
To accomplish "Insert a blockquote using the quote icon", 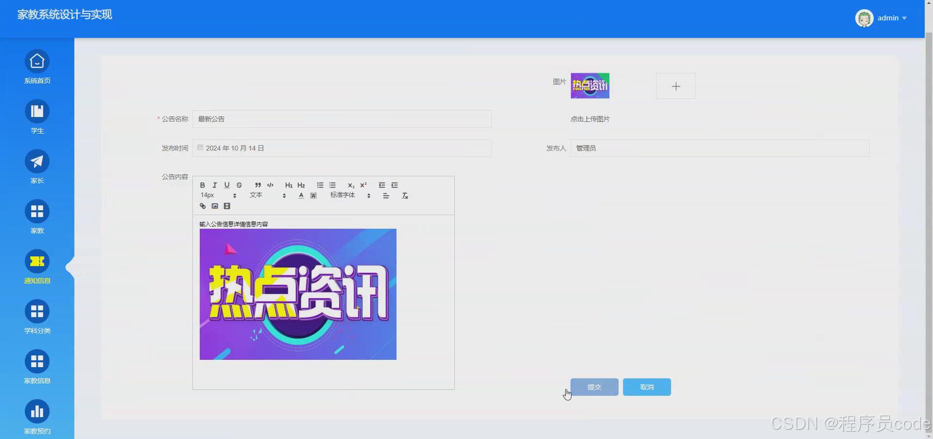I will 258,185.
